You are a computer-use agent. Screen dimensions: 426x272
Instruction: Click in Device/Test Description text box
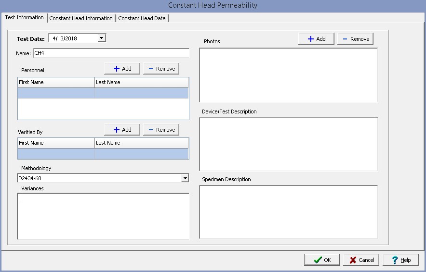(288, 144)
